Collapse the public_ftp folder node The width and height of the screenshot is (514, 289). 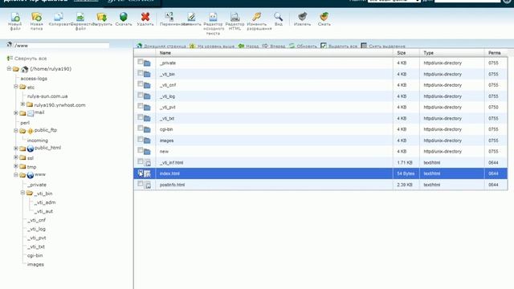point(16,130)
